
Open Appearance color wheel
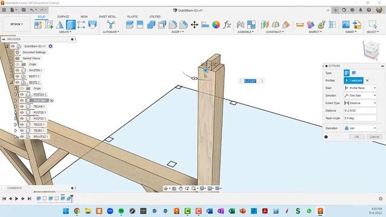(x=216, y=25)
